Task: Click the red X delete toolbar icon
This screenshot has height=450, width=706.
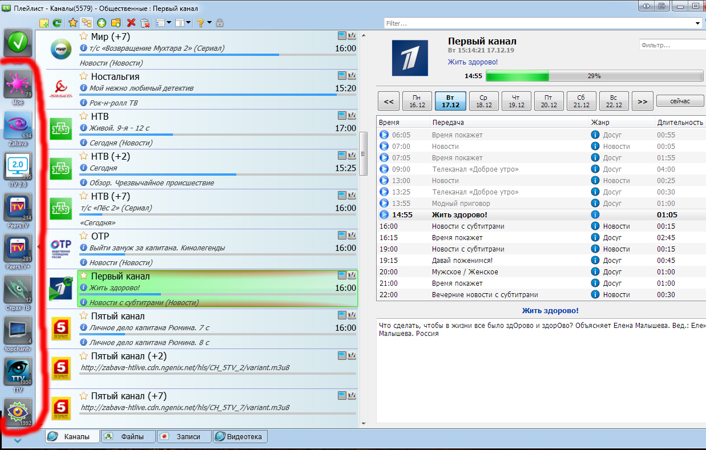Action: click(131, 23)
